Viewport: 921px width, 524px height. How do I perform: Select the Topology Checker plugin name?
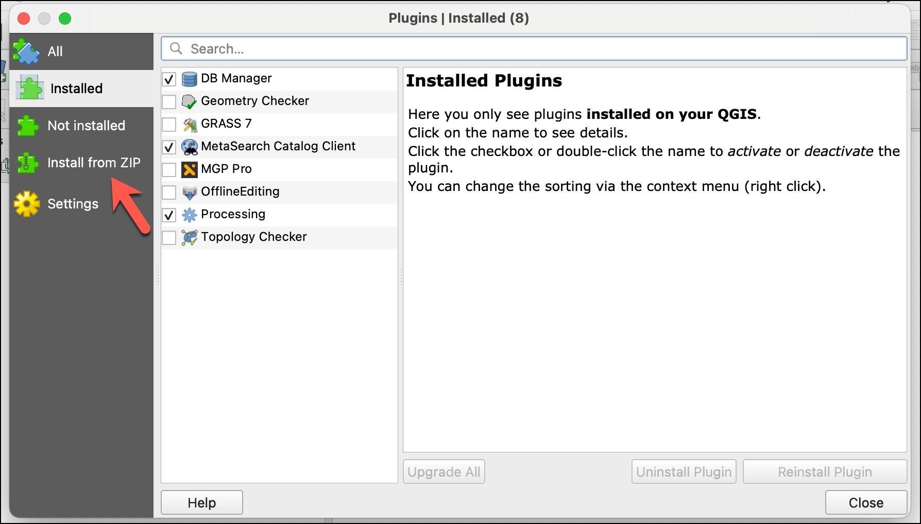(254, 237)
